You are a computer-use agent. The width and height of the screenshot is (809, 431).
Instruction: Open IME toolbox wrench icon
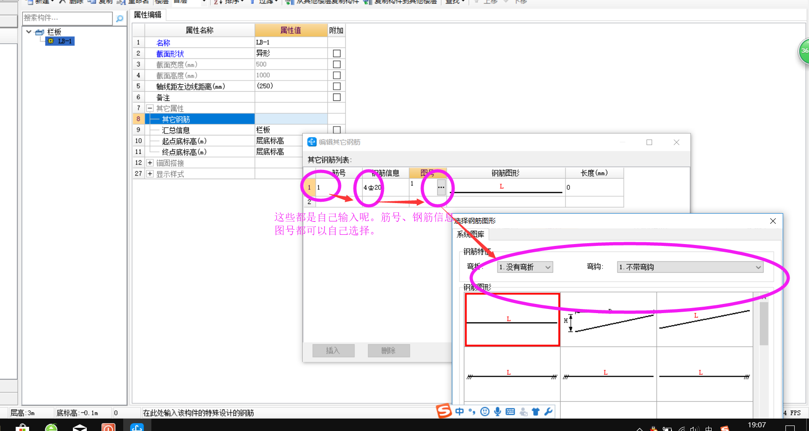[548, 411]
